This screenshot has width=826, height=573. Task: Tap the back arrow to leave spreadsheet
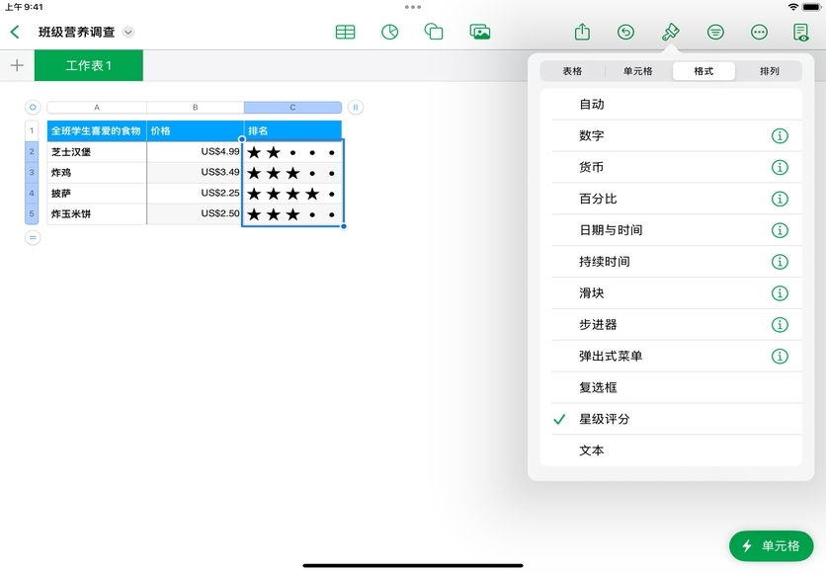pyautogui.click(x=15, y=32)
